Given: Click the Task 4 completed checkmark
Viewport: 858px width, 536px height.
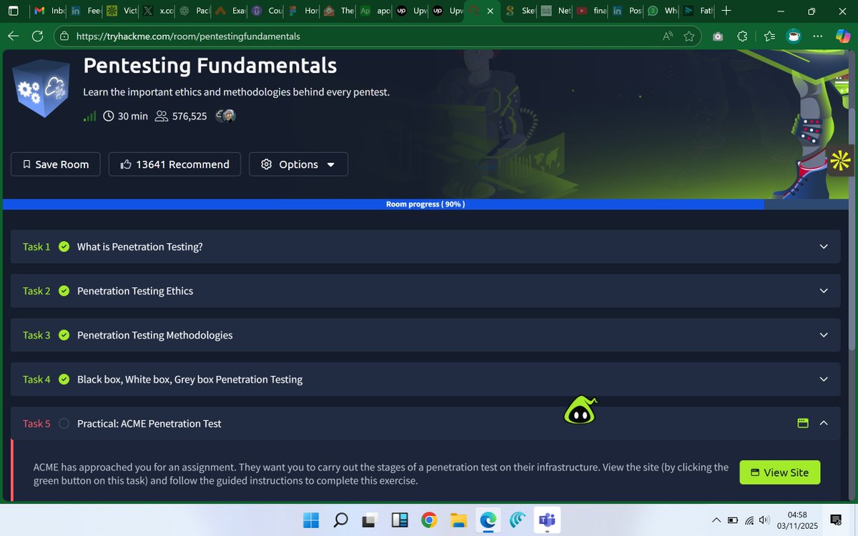Looking at the screenshot, I should pos(64,379).
